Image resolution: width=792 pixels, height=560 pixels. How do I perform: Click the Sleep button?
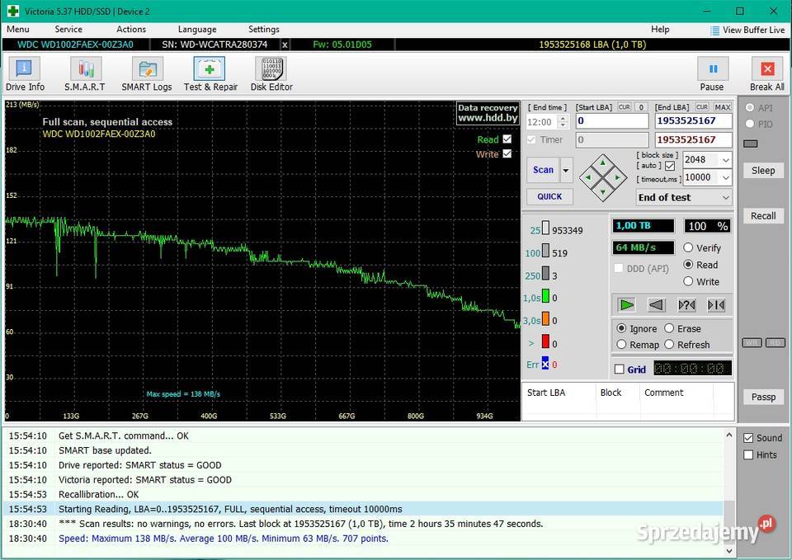pos(763,171)
